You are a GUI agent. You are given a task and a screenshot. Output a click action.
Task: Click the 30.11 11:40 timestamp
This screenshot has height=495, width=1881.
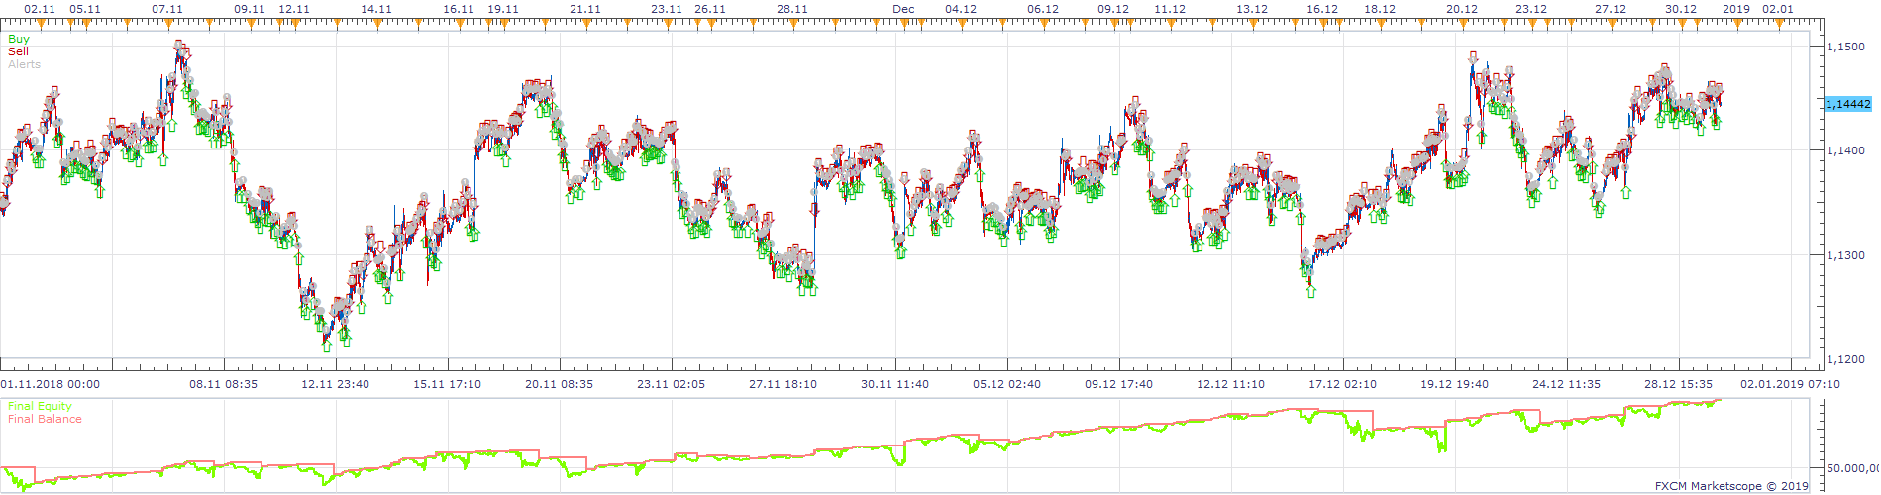point(895,384)
